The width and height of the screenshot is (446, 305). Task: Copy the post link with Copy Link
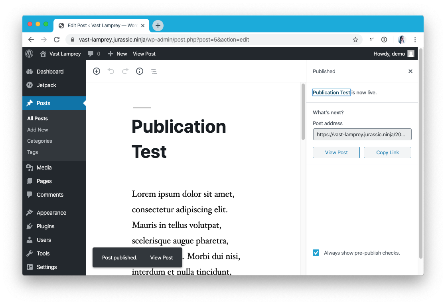coord(387,152)
